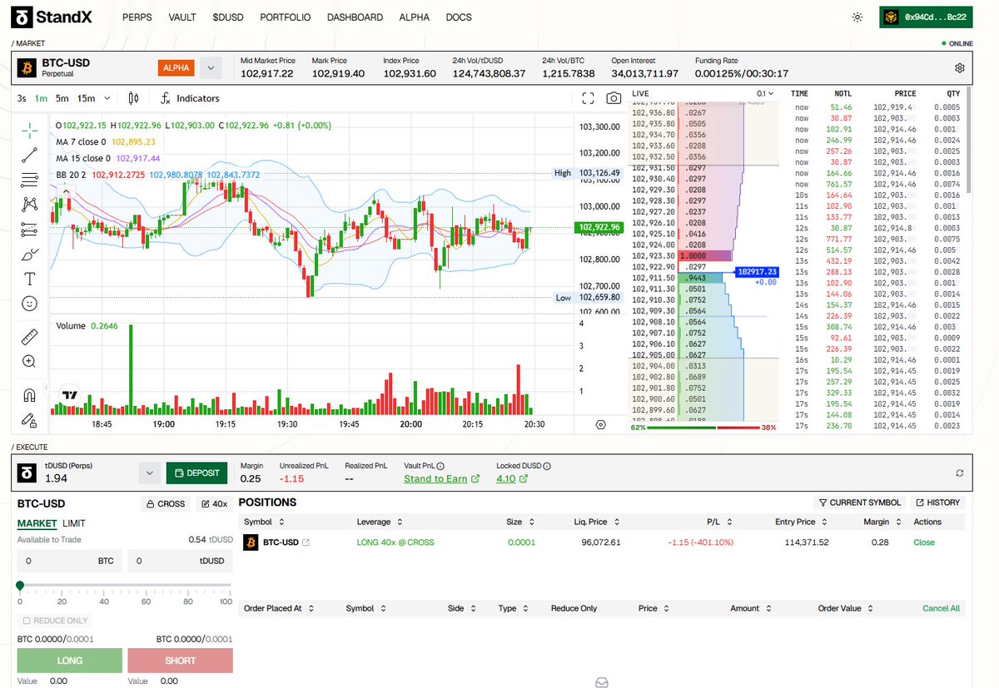Open Vault PnL info tooltip icon
Viewport: 999px width, 688px height.
tap(440, 466)
